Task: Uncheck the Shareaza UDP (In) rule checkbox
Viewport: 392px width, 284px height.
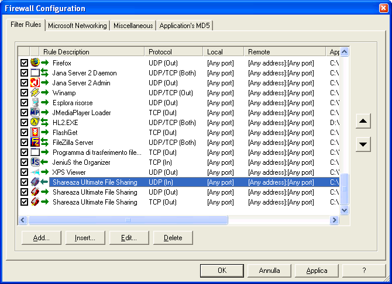Action: pyautogui.click(x=24, y=182)
